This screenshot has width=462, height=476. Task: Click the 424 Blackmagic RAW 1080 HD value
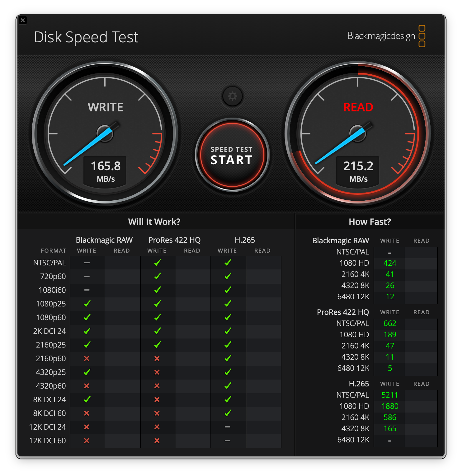(389, 263)
